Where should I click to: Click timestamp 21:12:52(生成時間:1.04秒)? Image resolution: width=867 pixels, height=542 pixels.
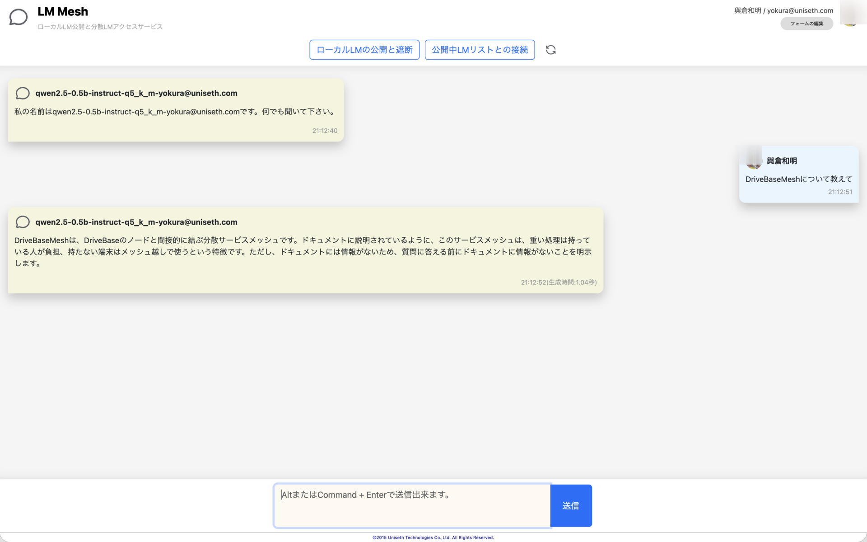[559, 282]
